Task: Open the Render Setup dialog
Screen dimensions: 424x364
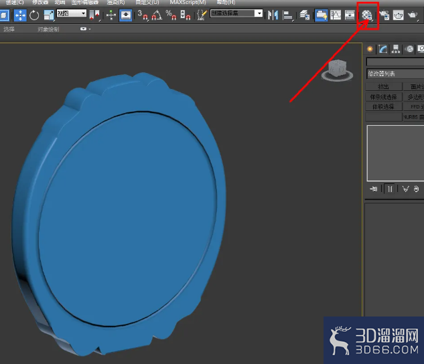Action: pos(384,15)
